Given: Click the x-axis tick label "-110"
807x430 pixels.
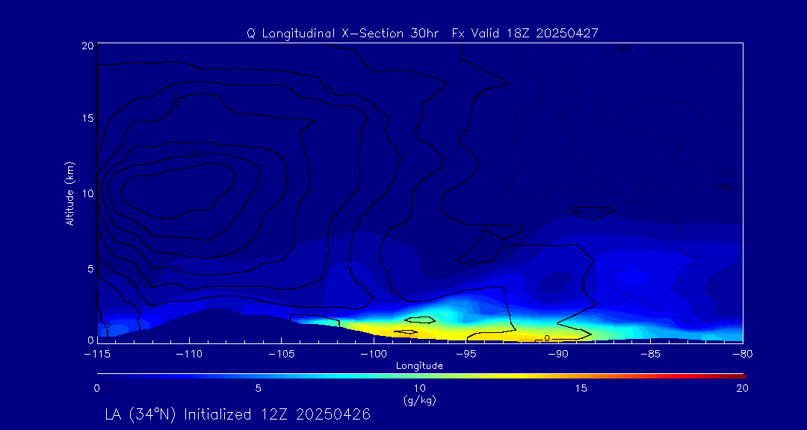Looking at the screenshot, I should [x=189, y=355].
